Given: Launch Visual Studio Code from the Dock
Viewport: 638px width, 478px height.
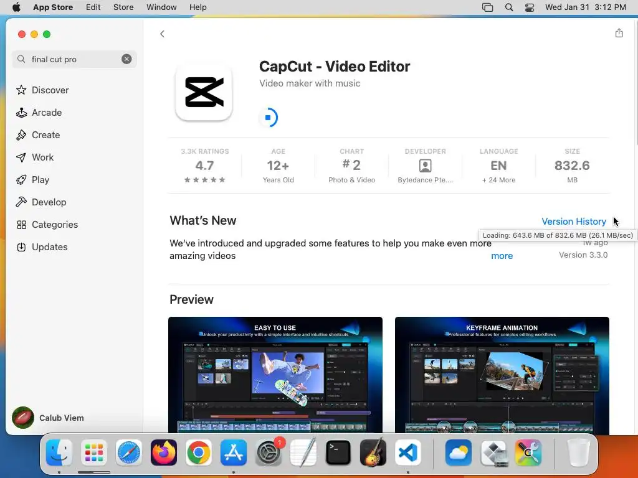Looking at the screenshot, I should (407, 452).
